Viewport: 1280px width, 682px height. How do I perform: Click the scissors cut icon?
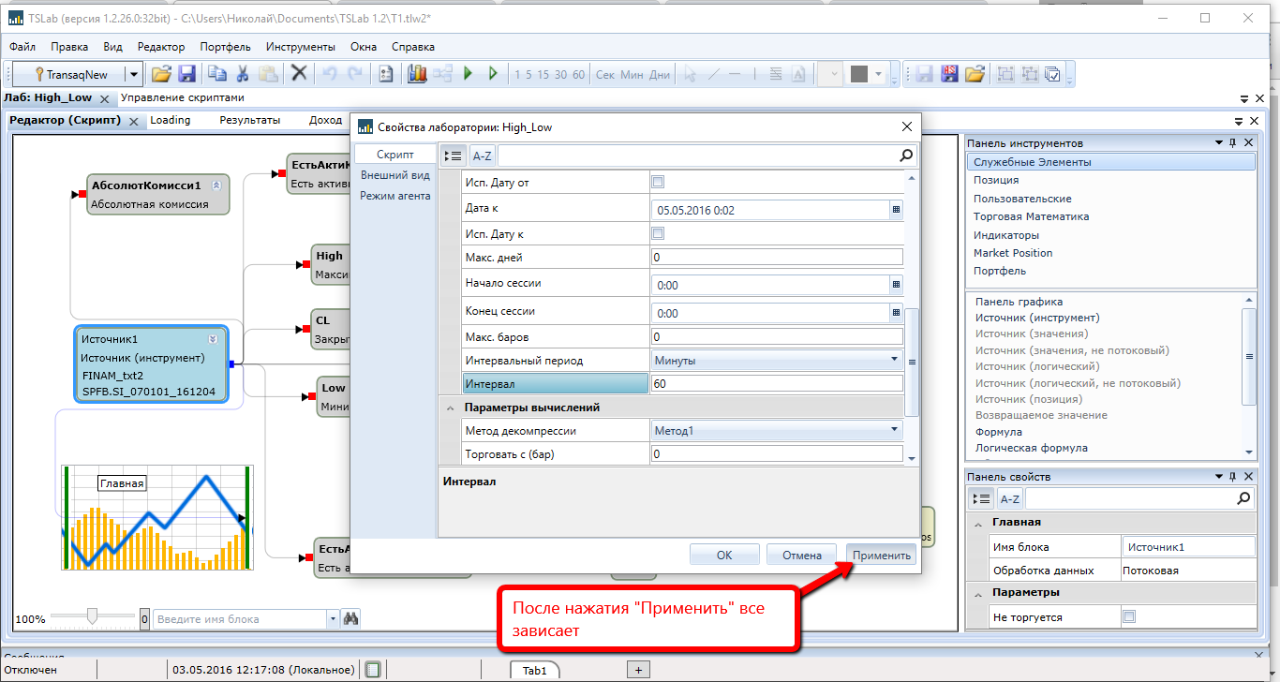pos(243,74)
